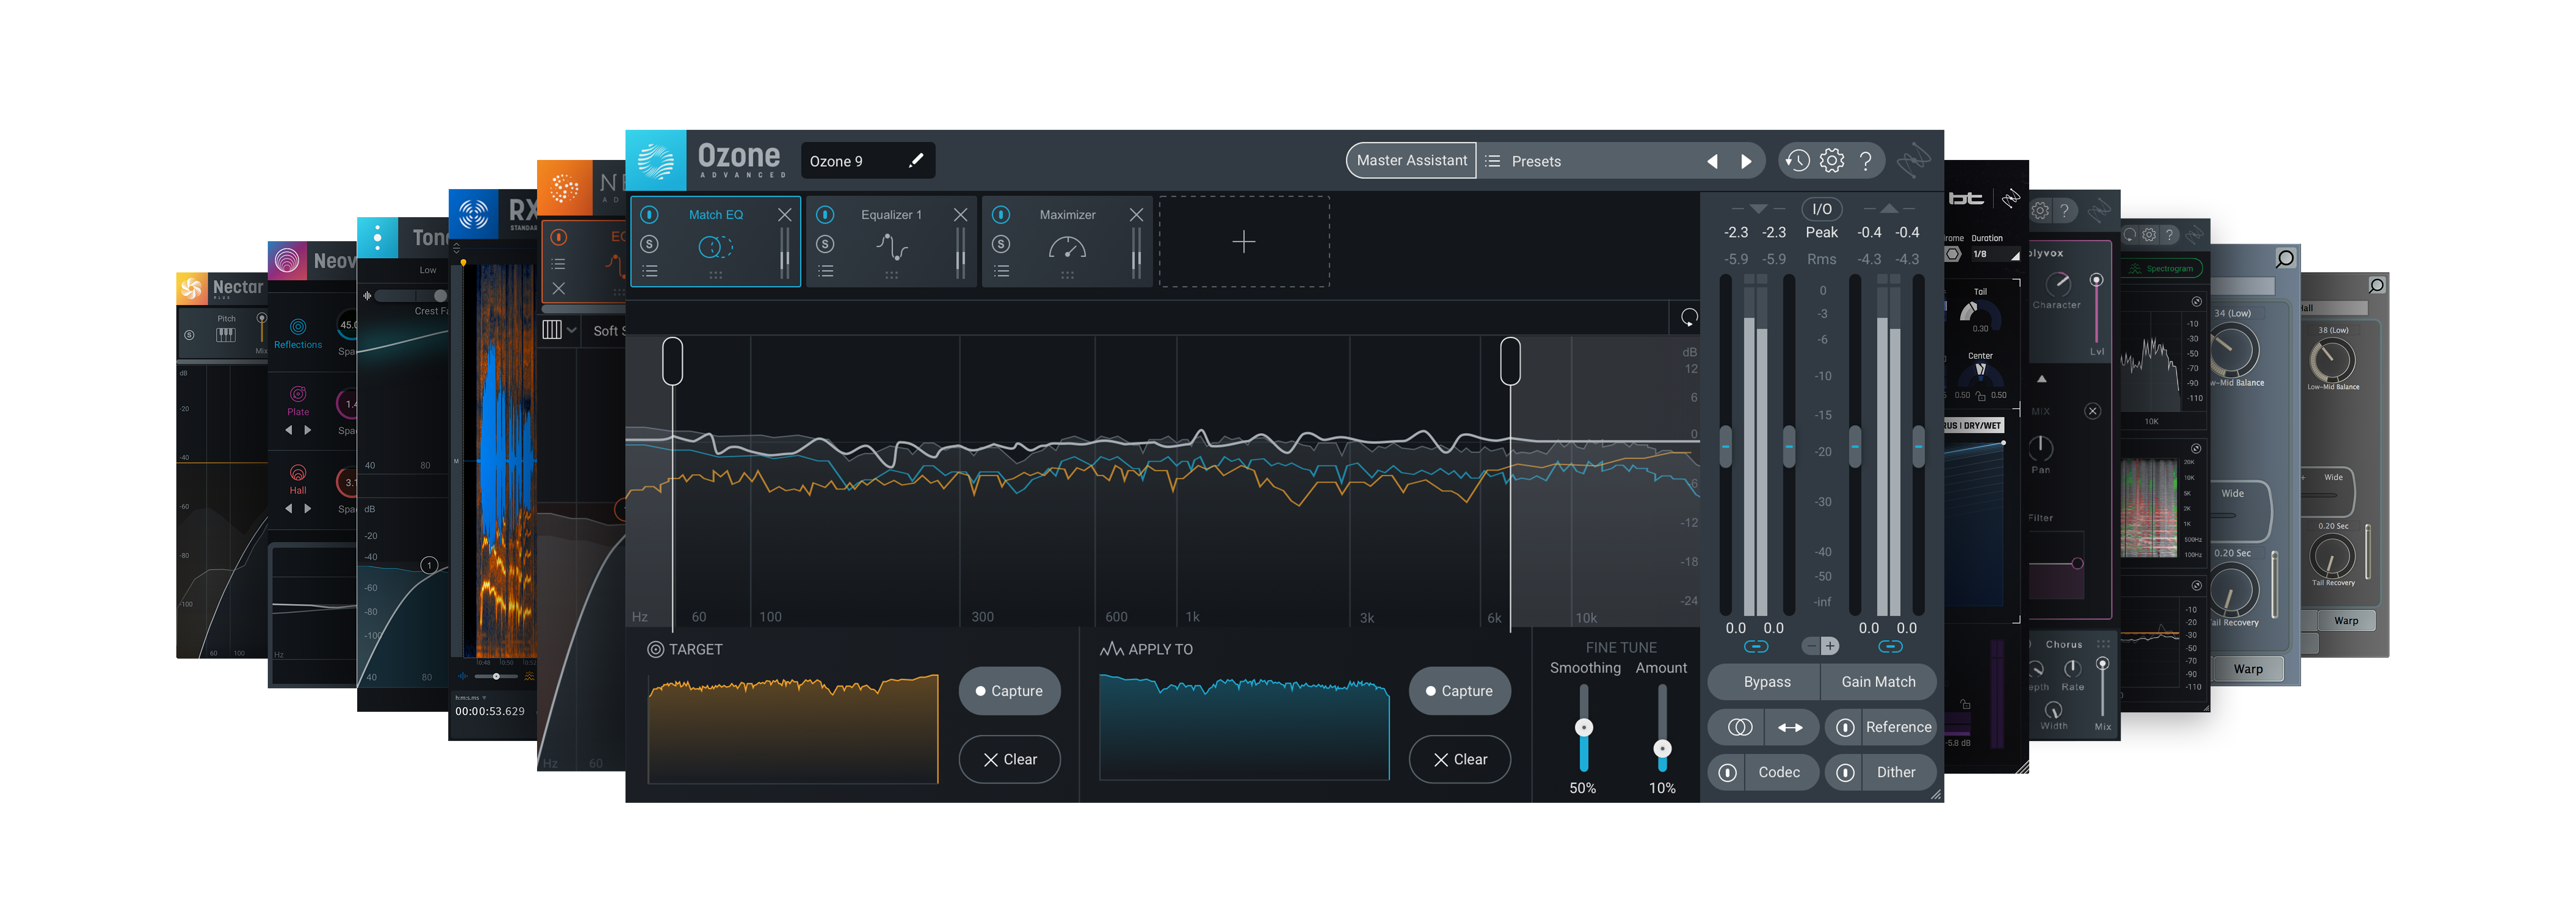Select the Equalizer 1 curve module icon

coord(891,247)
